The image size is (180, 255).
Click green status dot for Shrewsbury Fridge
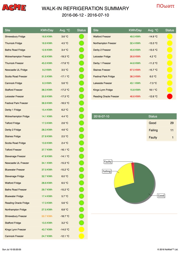[x=82, y=37]
